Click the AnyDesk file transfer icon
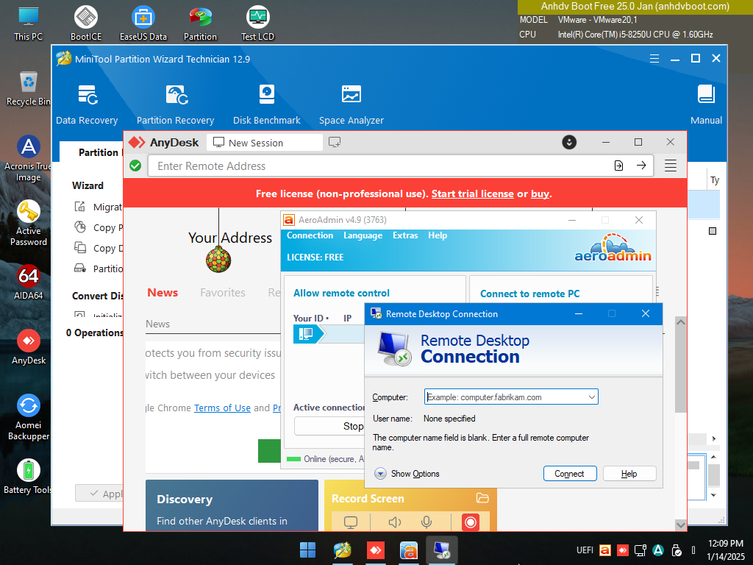753x565 pixels. [x=619, y=166]
